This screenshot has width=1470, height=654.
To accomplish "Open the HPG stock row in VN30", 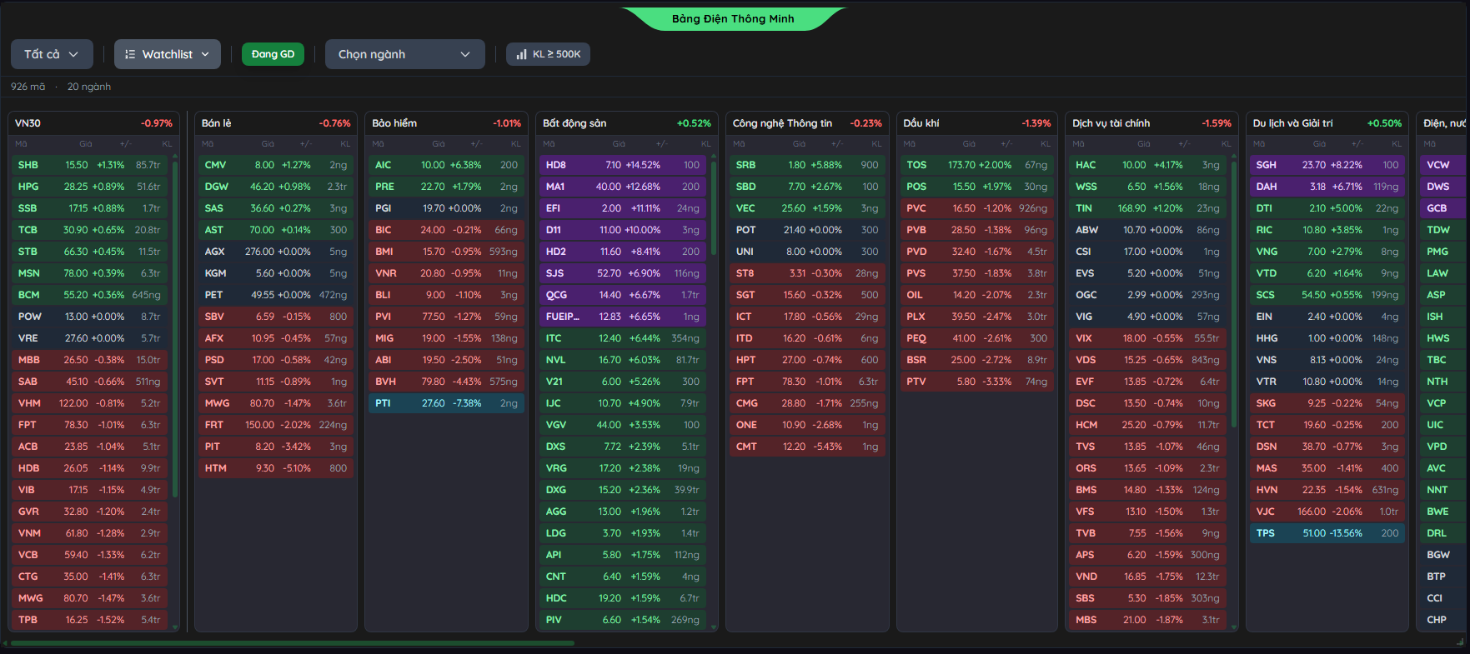I will click(x=90, y=187).
